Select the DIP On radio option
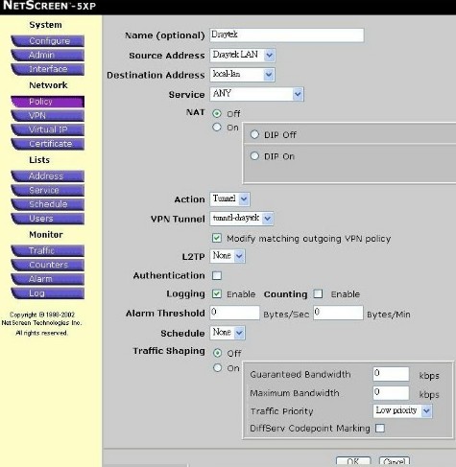 click(254, 156)
